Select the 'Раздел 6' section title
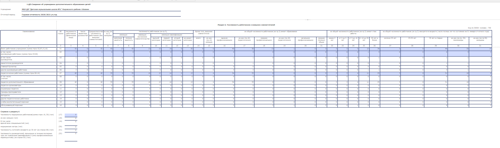This screenshot has width=500, height=148. (246, 25)
